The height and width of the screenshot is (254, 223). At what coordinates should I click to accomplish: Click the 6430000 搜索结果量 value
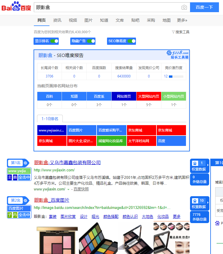pyautogui.click(x=124, y=76)
